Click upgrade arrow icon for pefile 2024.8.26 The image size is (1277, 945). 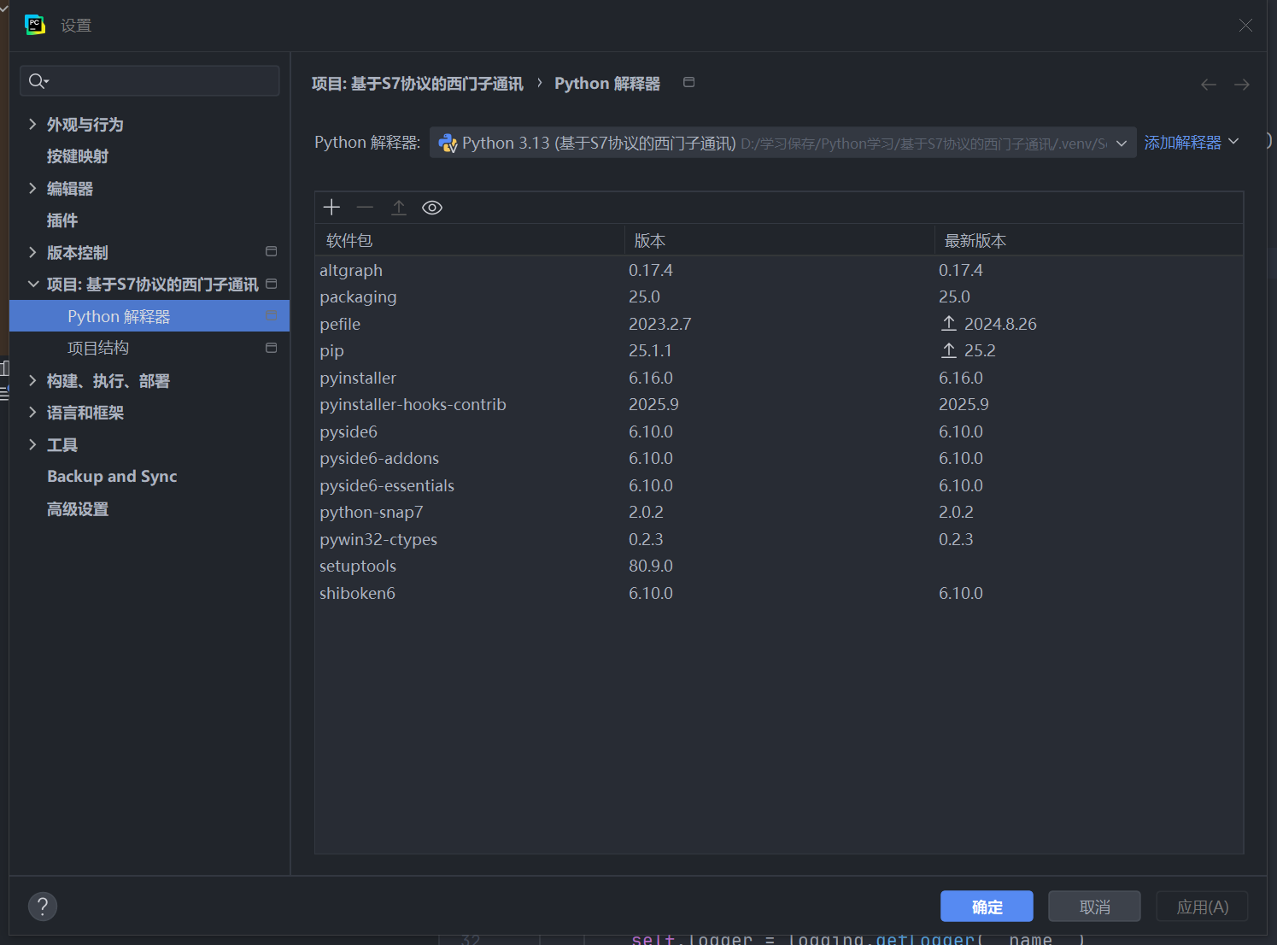point(949,323)
